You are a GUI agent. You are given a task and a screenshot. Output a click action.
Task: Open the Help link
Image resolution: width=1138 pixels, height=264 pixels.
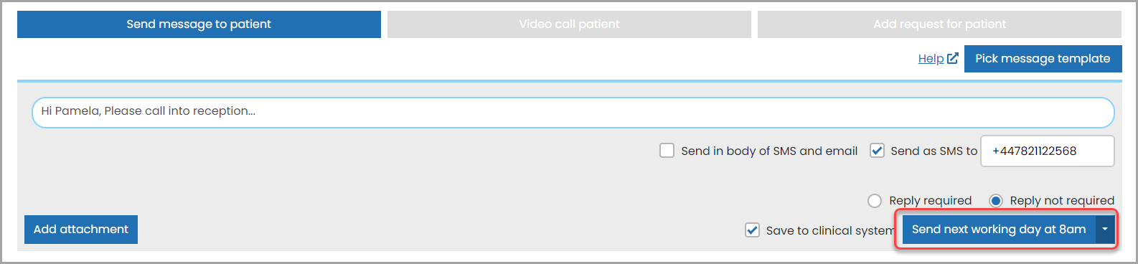pos(931,59)
